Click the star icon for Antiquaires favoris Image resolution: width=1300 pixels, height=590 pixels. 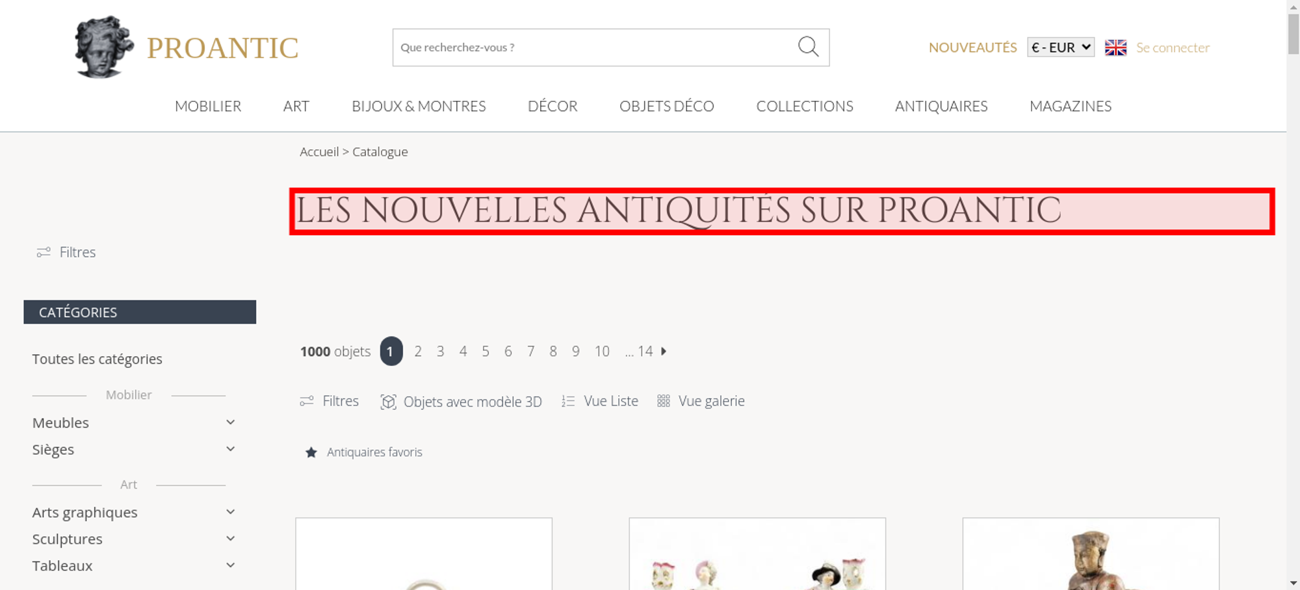point(311,452)
